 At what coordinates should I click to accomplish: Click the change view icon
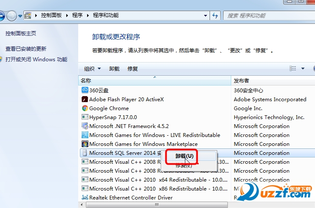pyautogui.click(x=293, y=68)
